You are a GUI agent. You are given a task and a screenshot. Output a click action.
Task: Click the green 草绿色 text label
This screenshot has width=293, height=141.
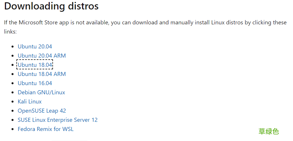(x=269, y=131)
